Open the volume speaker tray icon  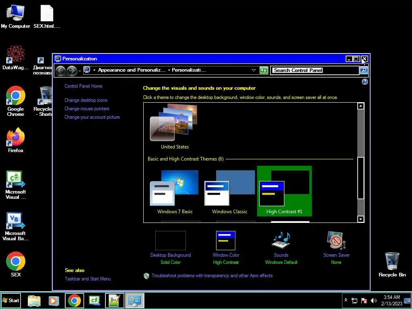tap(373, 301)
